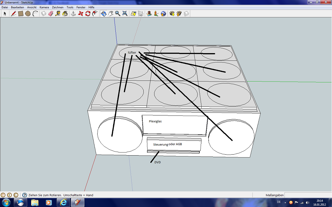Click the Google Earth globe icon
This screenshot has height=207, width=332.
coord(163,13)
